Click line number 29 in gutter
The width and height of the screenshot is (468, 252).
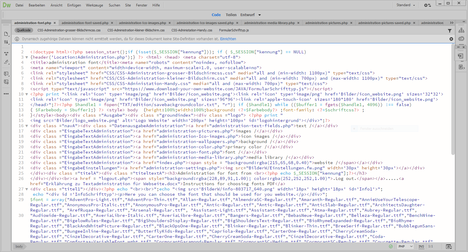point(21,200)
